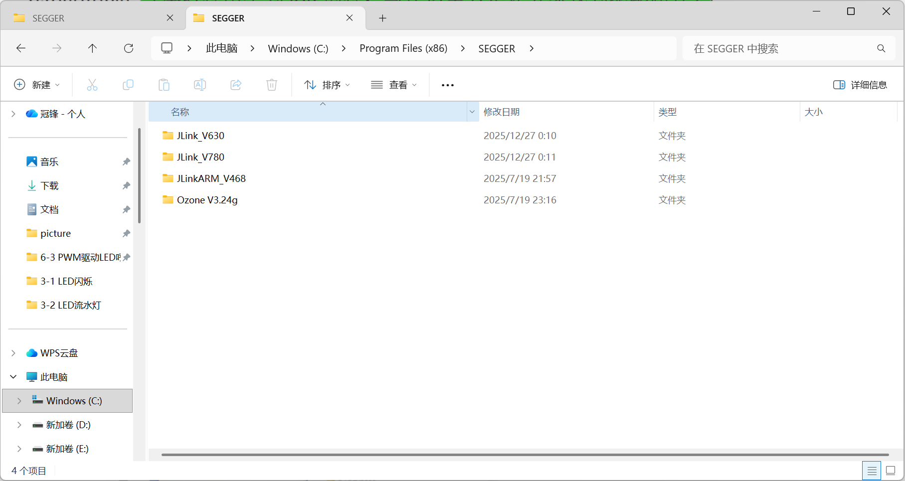Click the Share icon in toolbar
This screenshot has width=905, height=481.
pyautogui.click(x=236, y=85)
